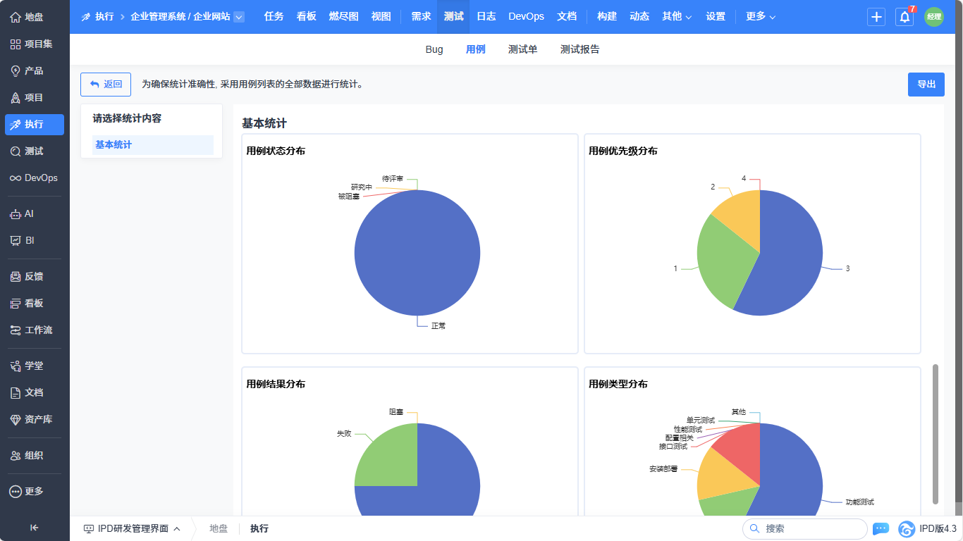The height and width of the screenshot is (541, 963).
Task: Open the DevOps infinity icon
Action: tap(16, 178)
